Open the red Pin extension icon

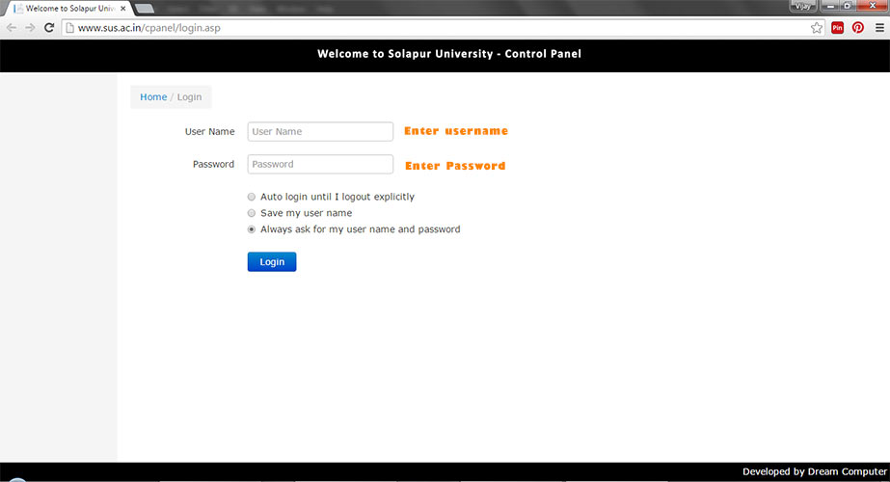(x=837, y=28)
